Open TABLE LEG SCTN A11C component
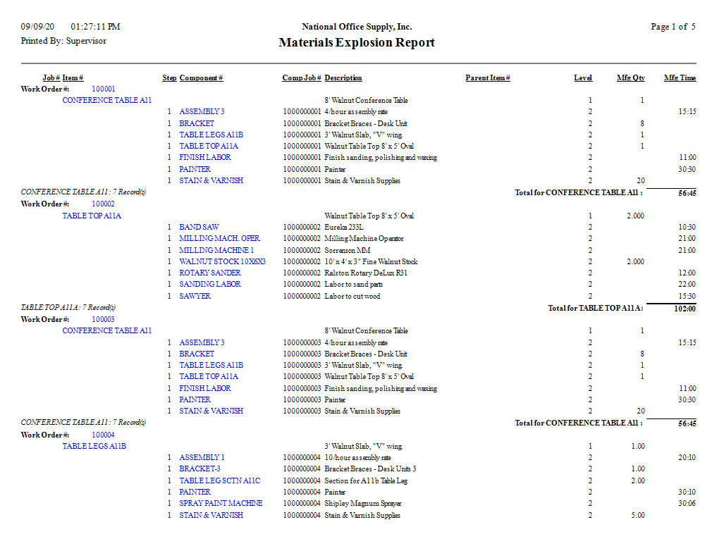This screenshot has width=719, height=546. (x=219, y=481)
